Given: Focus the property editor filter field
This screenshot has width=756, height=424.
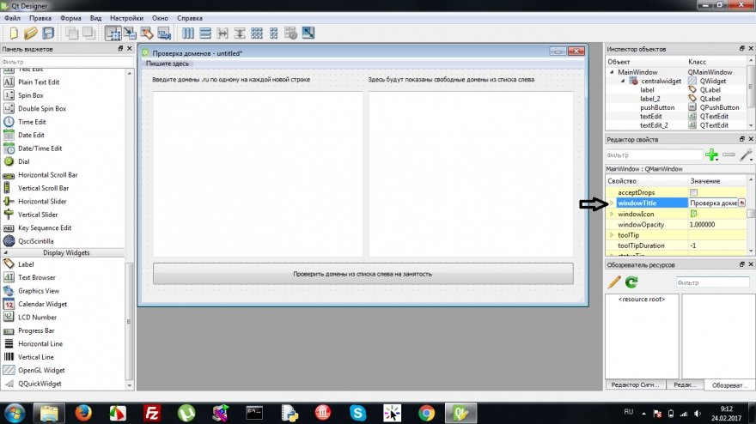Looking at the screenshot, I should (654, 155).
